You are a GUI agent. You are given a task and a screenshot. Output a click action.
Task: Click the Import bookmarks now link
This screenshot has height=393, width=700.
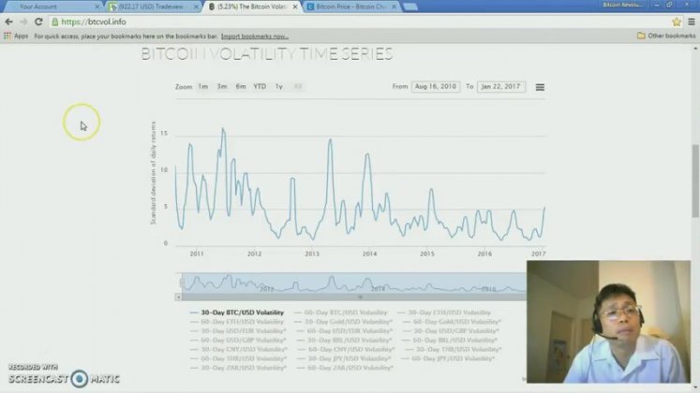click(255, 36)
